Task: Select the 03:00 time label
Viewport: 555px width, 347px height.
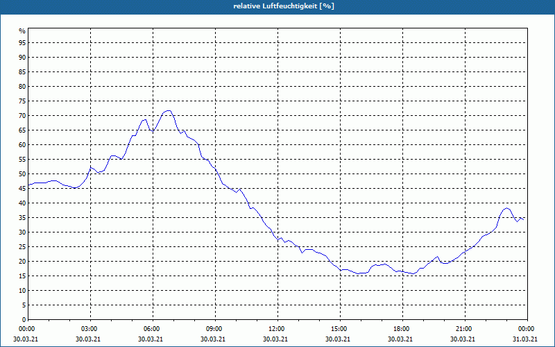Action: (x=91, y=329)
